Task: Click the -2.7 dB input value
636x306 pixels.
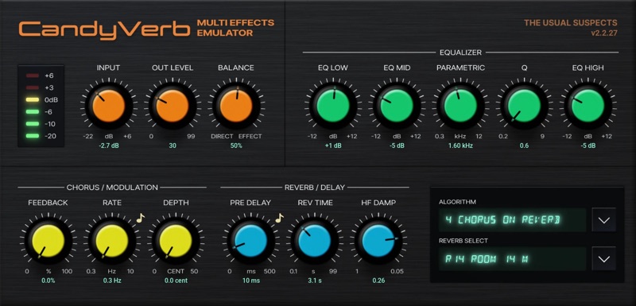Action: click(108, 145)
